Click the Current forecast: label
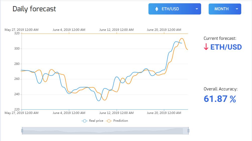 220,38
